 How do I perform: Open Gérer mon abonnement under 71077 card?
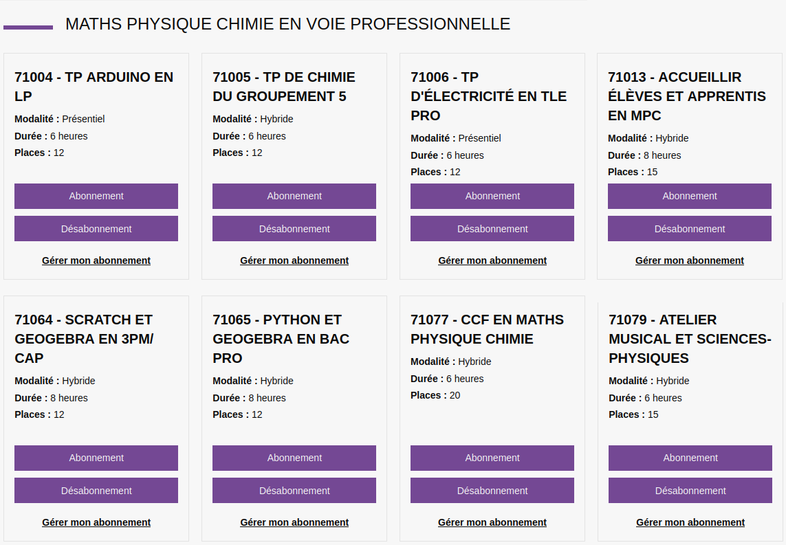tap(492, 522)
